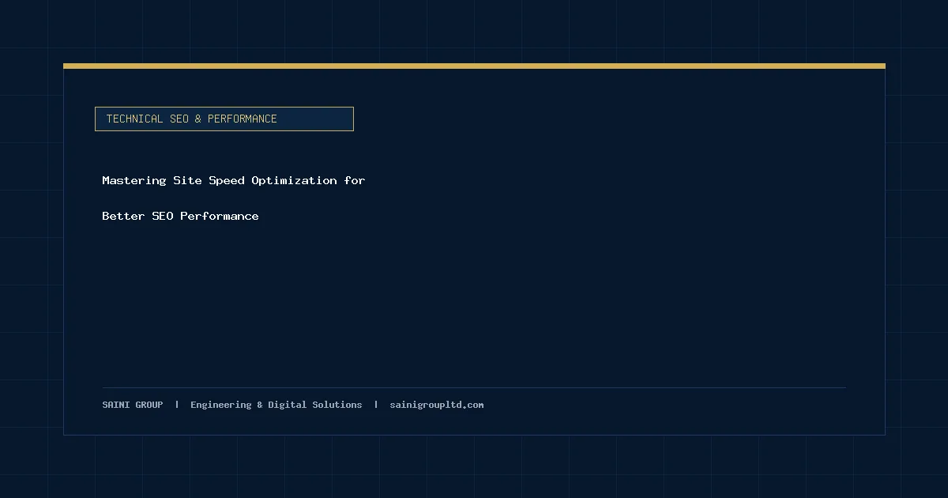Viewport: 948px width, 498px height.
Task: Click the separator pipe before sainigroupltd.com
Action: 376,405
